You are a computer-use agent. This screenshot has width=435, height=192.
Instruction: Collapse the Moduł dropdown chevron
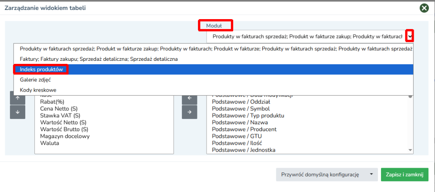coord(409,36)
